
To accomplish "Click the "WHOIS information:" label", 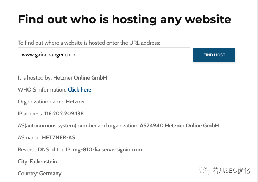I will (42, 90).
